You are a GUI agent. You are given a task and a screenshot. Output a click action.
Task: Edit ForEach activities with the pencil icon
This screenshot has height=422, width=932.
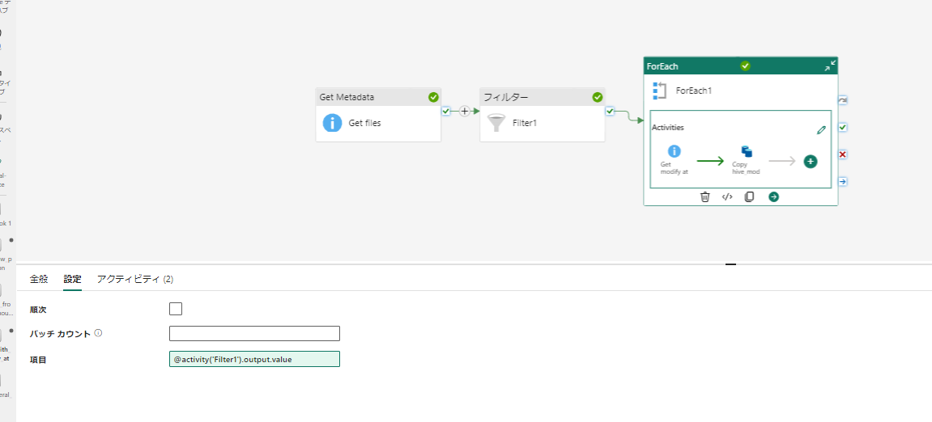pyautogui.click(x=821, y=130)
